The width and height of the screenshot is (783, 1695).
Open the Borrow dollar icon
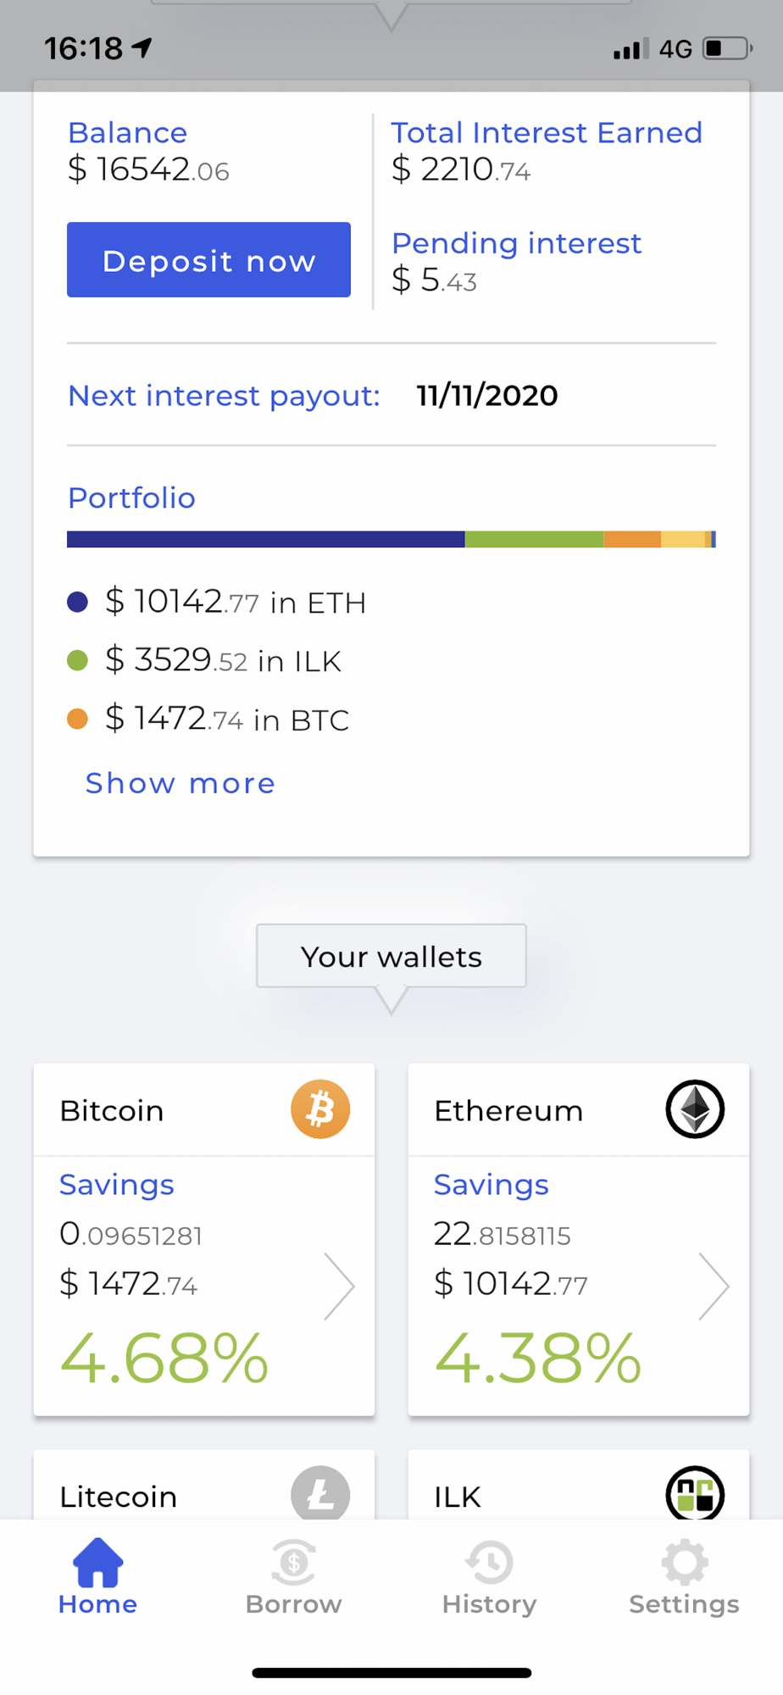(x=293, y=1562)
